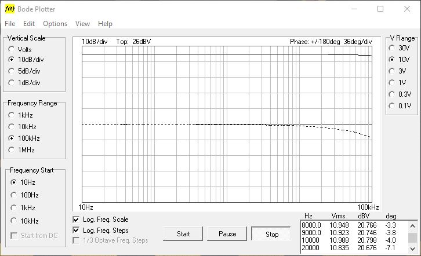Click the 10Hz axis start label
Image resolution: width=421 pixels, height=256 pixels.
[x=86, y=207]
